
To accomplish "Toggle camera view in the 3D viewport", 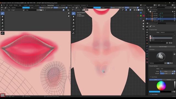I will point(143,26).
